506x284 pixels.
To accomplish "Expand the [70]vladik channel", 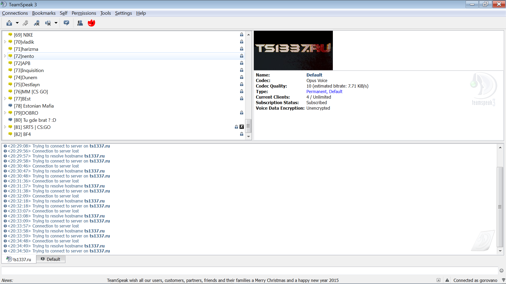I will coord(5,42).
